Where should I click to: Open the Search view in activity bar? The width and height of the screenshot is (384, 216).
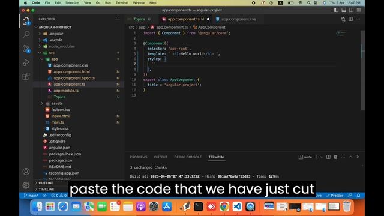[26, 34]
